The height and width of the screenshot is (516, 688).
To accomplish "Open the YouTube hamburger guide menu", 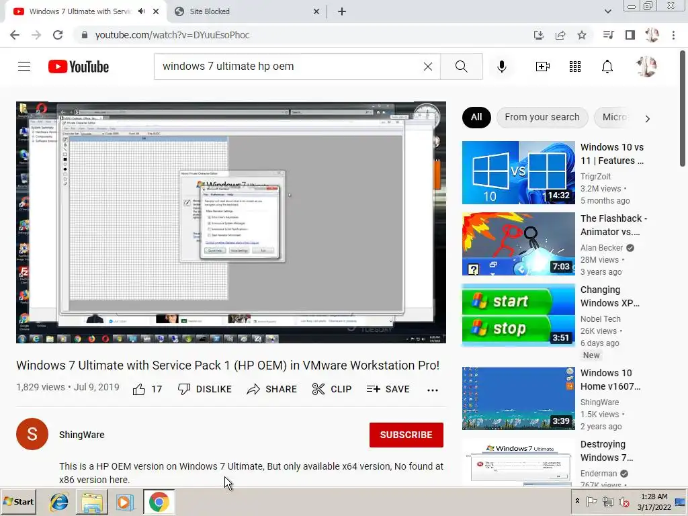I will 24,67.
